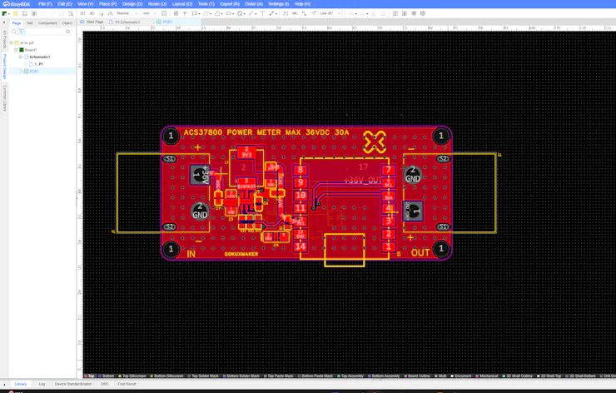
Task: Click the grid settings toolbar icon
Action: tap(164, 13)
